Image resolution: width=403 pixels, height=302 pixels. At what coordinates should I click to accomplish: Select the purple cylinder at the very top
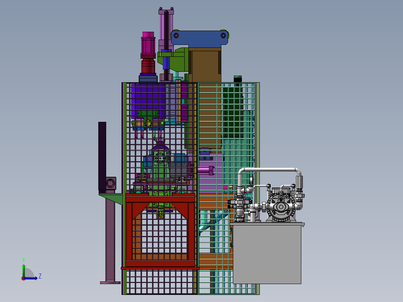point(166,30)
